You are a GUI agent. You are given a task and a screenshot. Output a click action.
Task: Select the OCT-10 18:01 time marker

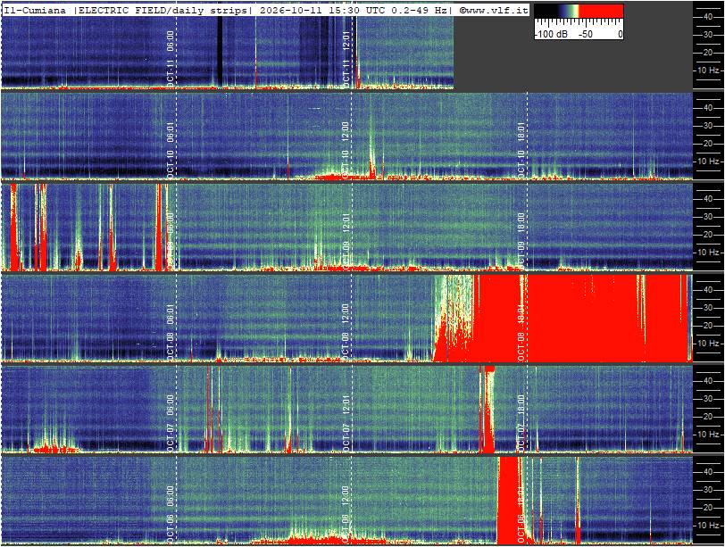click(x=521, y=150)
